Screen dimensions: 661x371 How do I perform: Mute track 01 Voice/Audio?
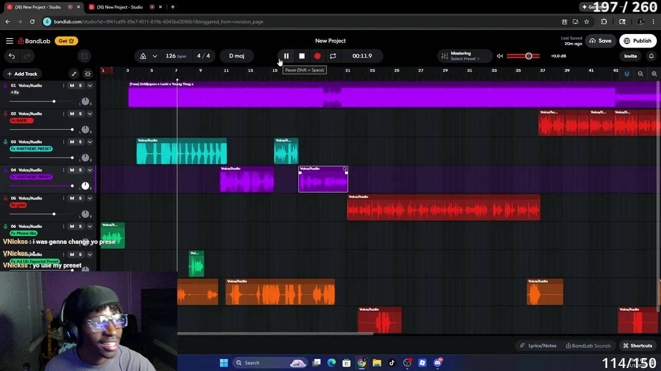pos(72,86)
